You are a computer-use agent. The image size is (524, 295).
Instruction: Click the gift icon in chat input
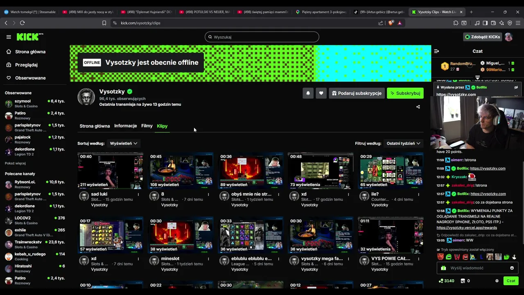[x=443, y=268]
